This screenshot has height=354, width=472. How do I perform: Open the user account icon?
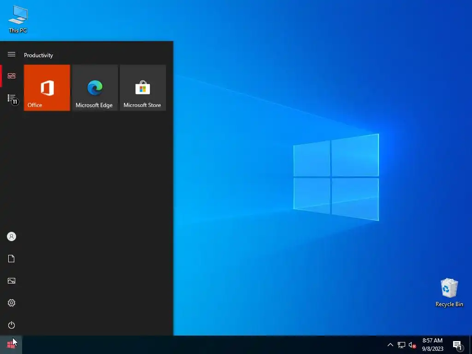click(x=12, y=236)
